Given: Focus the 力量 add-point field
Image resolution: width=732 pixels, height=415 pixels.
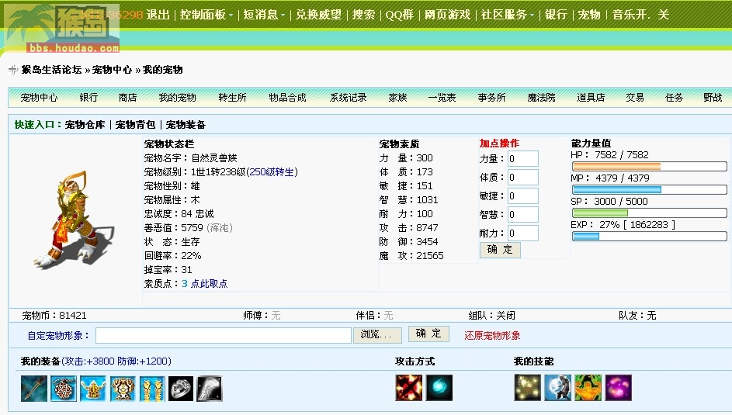Looking at the screenshot, I should coord(523,158).
